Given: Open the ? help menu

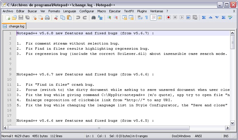Looking at the screenshot, I should pos(167,11).
